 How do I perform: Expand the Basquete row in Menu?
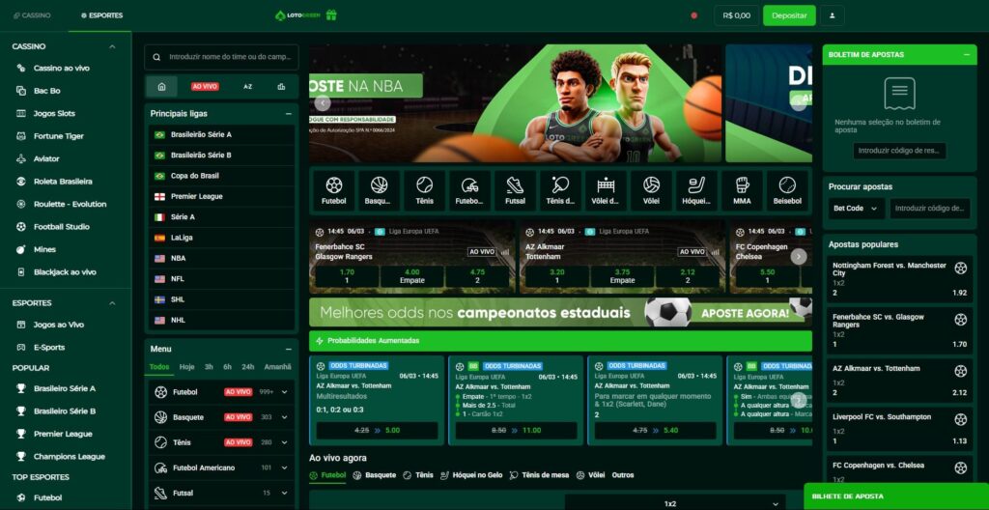285,417
